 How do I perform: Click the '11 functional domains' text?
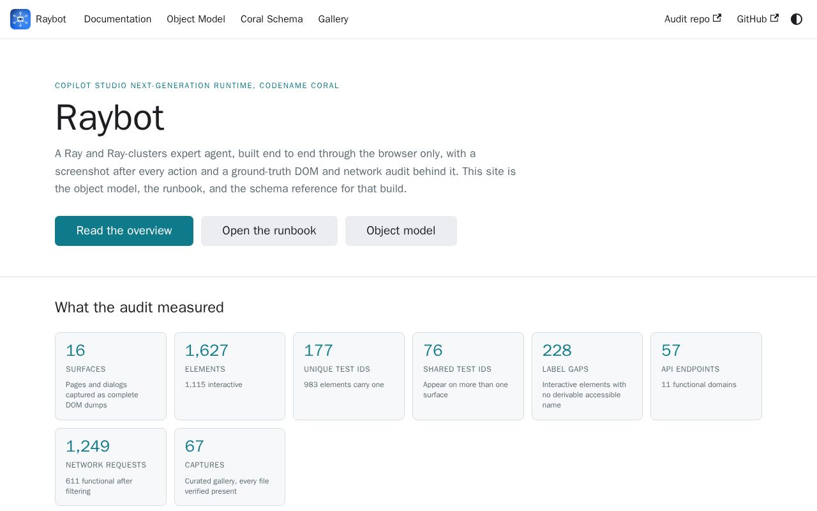point(699,385)
